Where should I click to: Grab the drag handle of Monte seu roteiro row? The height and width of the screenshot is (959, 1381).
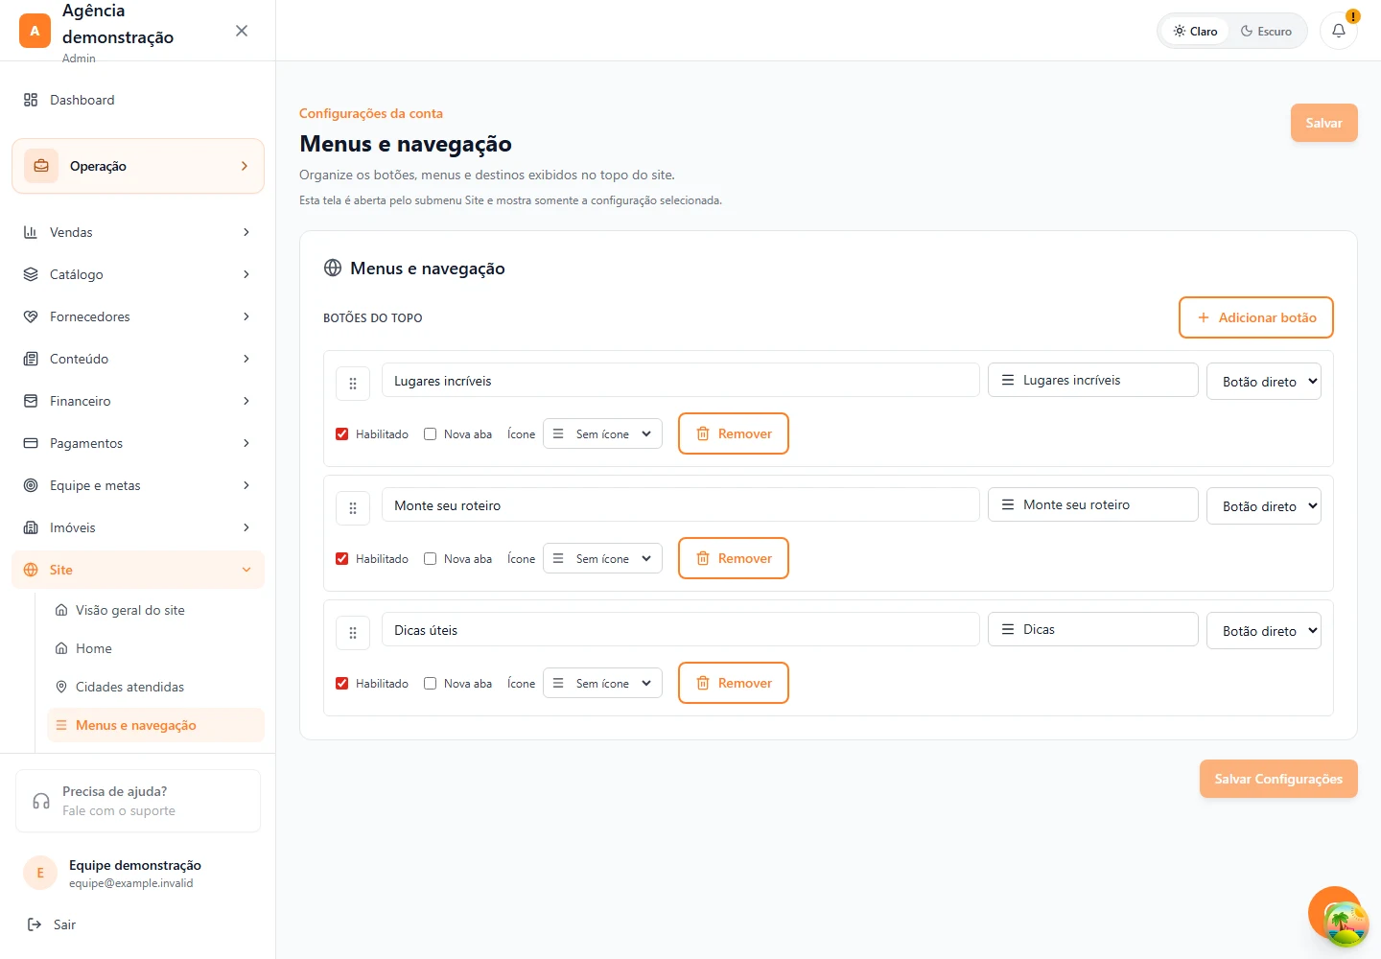tap(353, 508)
